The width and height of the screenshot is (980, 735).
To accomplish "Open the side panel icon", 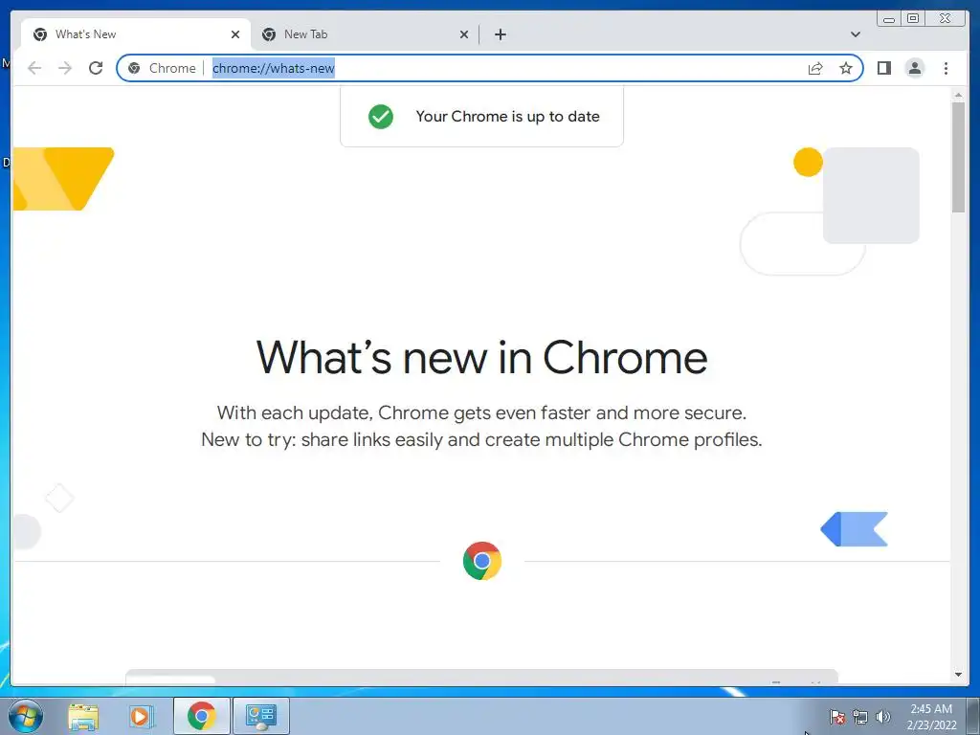I will coord(883,68).
